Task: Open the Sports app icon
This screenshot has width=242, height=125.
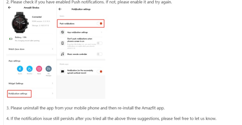Action: [x=20, y=69]
